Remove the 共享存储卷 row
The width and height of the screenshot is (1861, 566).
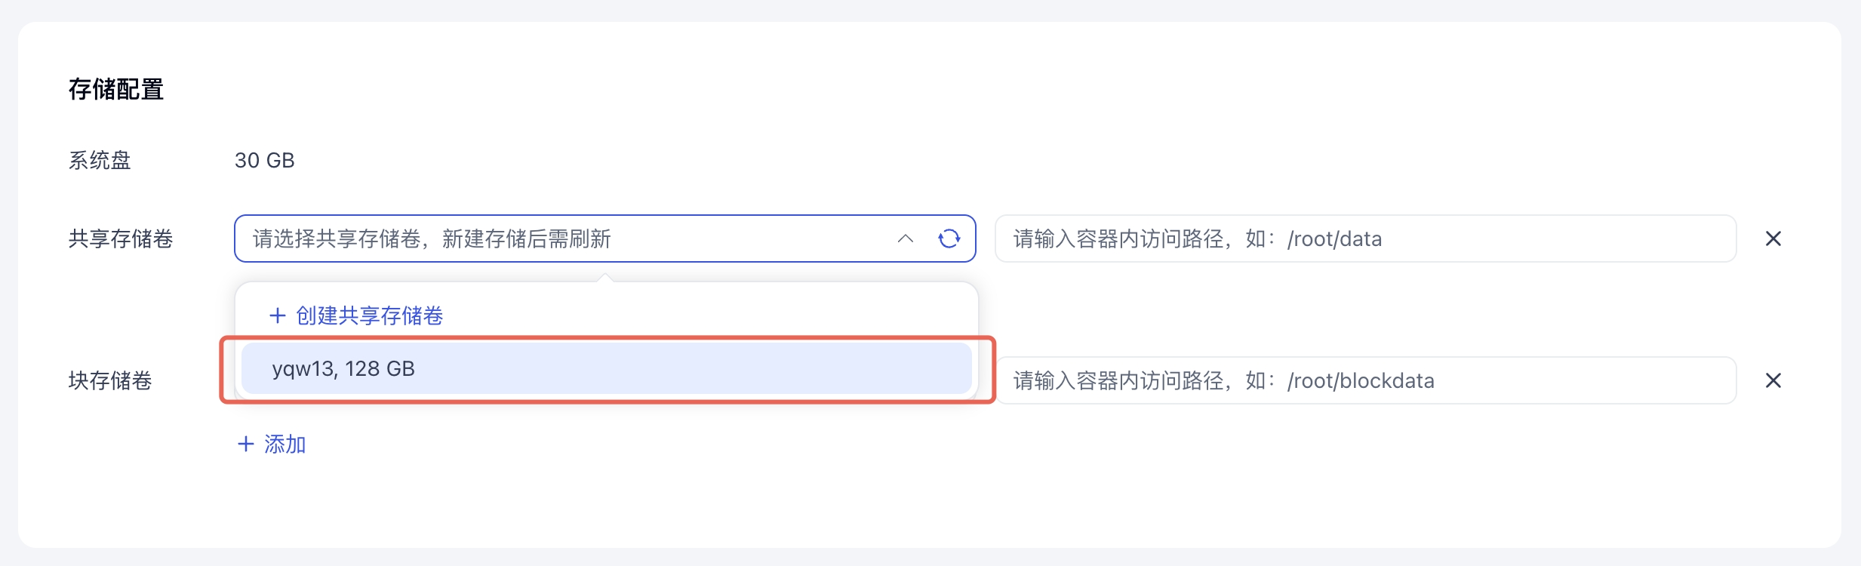pyautogui.click(x=1773, y=238)
